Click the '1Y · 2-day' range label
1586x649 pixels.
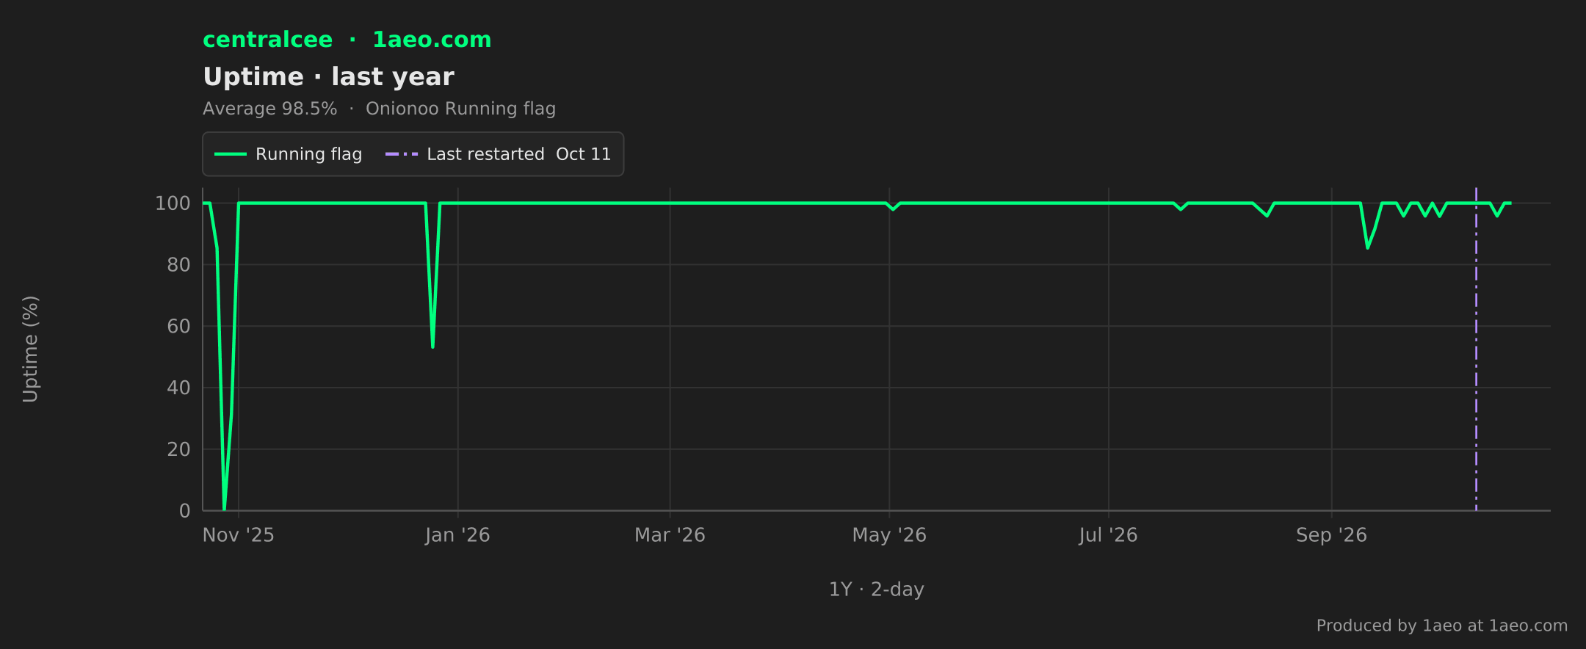click(x=876, y=590)
